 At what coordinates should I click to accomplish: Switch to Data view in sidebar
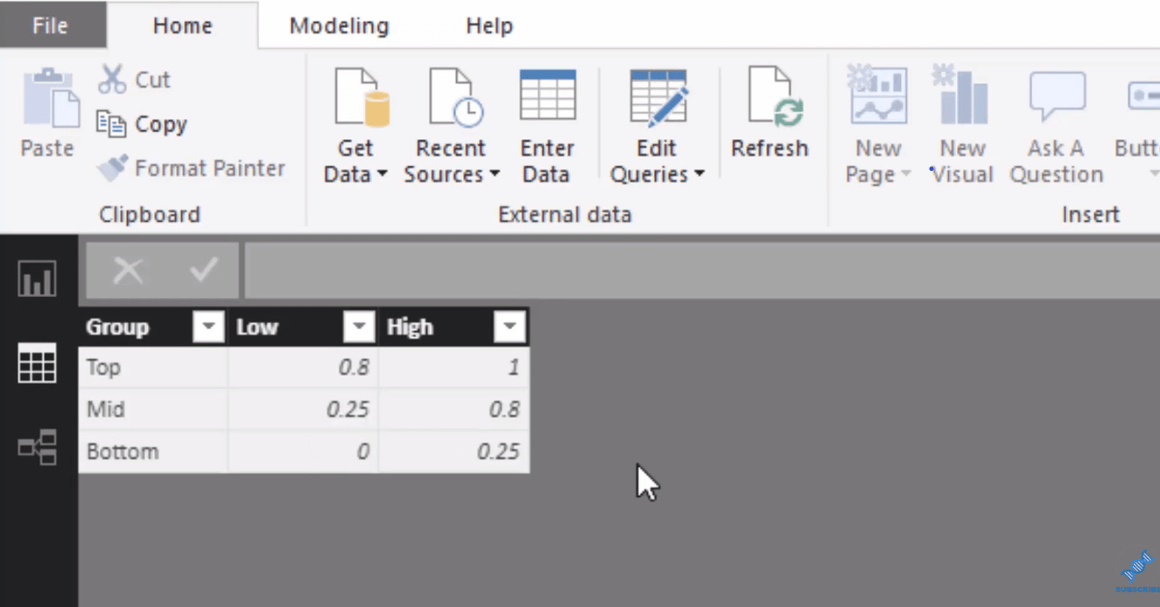(38, 363)
